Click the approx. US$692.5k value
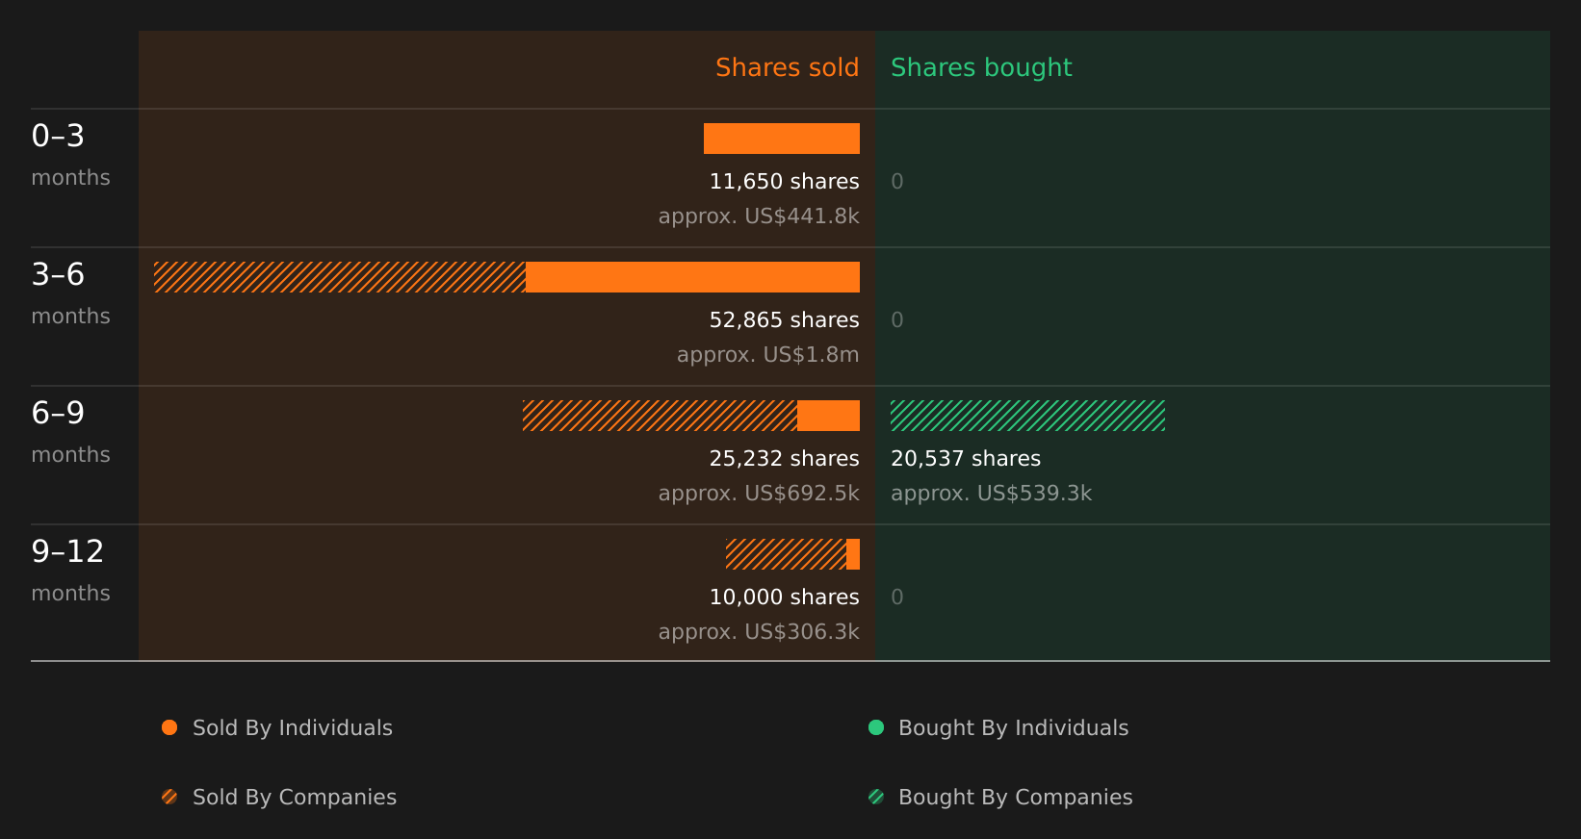The width and height of the screenshot is (1581, 839). pyautogui.click(x=759, y=494)
